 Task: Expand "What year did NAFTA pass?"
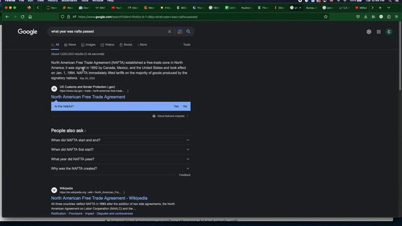coord(121,159)
